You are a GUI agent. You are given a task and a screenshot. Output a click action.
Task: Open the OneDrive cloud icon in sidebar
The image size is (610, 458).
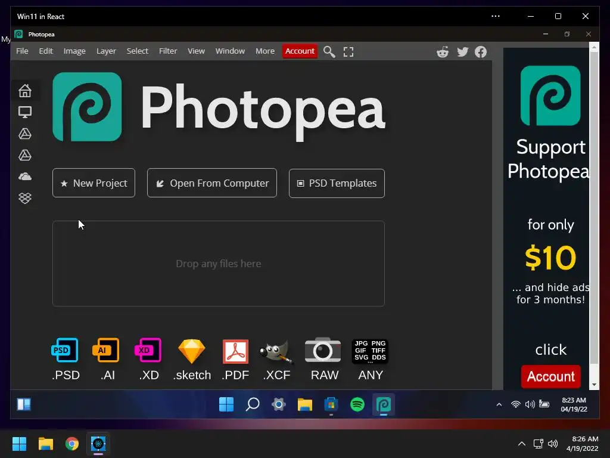point(25,177)
